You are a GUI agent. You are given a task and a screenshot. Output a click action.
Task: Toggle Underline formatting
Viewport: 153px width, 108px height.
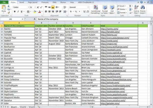coord(21,12)
